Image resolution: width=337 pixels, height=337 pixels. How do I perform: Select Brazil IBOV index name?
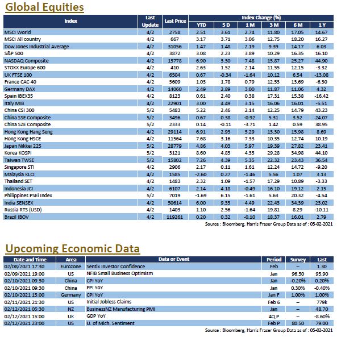(16, 217)
